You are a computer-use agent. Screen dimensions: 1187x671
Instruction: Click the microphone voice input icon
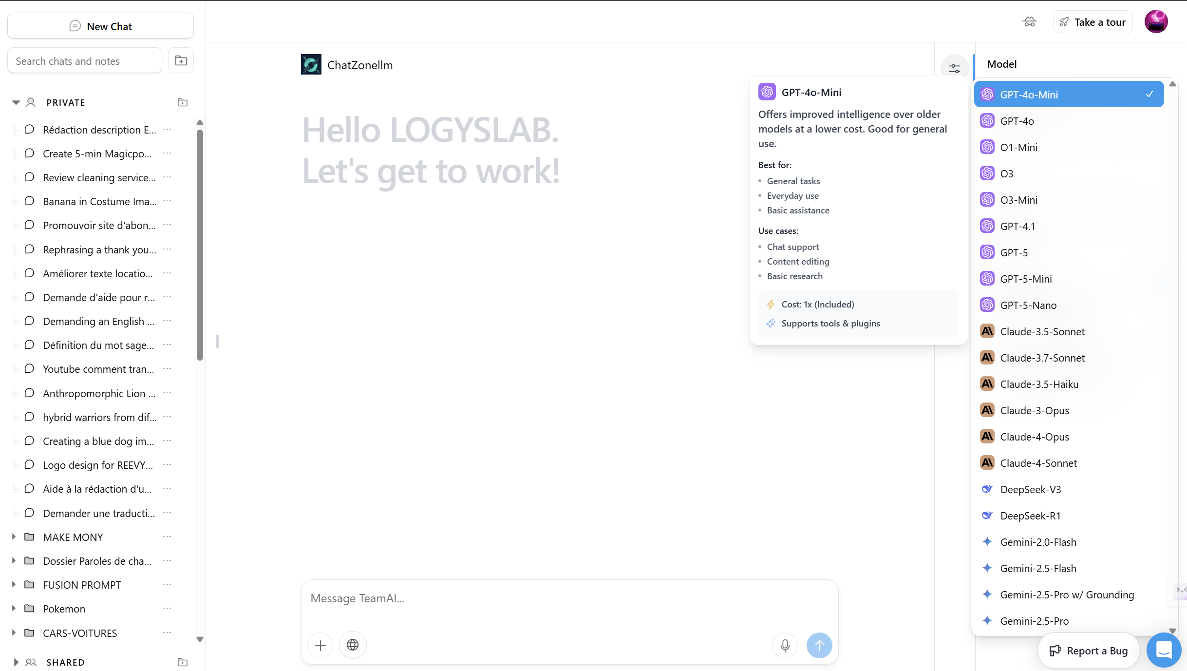(x=785, y=645)
